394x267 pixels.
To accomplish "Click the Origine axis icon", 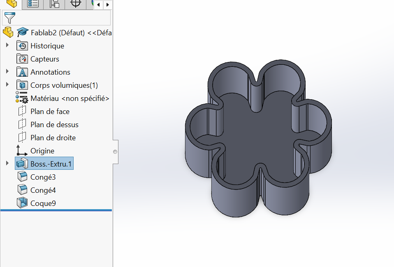I will pyautogui.click(x=22, y=151).
